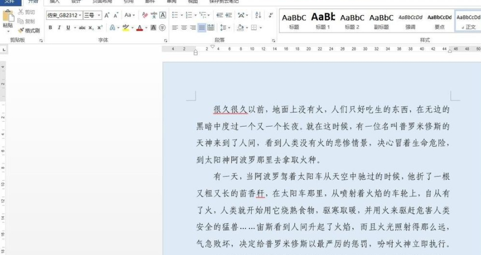Open Text Effects (glowing A) menu
This screenshot has height=255, width=481.
(x=112, y=27)
